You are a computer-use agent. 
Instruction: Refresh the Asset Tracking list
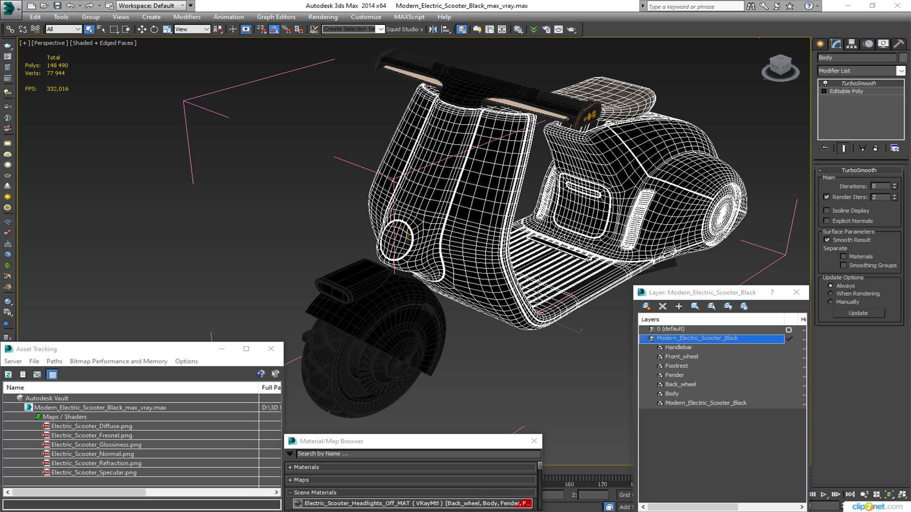(x=9, y=375)
